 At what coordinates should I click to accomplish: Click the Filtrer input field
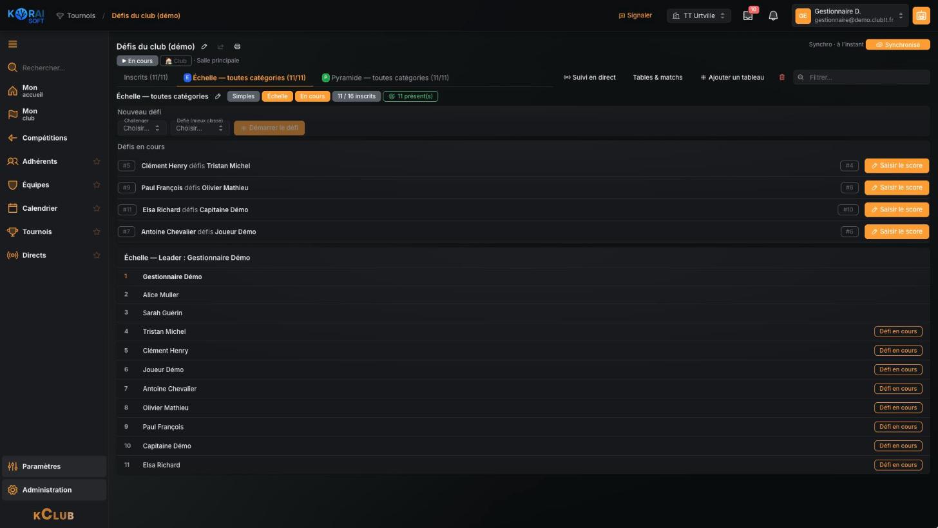tap(861, 77)
